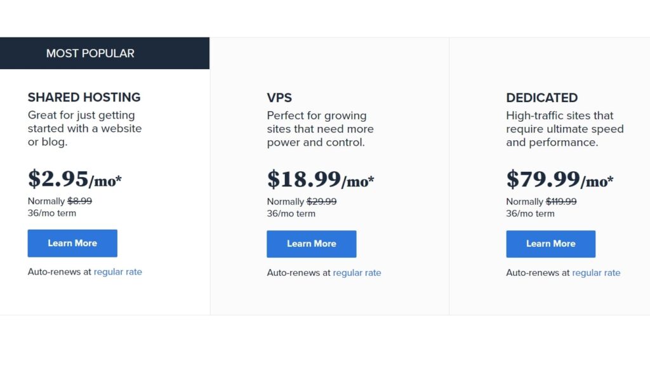The height and width of the screenshot is (366, 650).
Task: Click the $79.99/mo price
Action: pyautogui.click(x=560, y=180)
